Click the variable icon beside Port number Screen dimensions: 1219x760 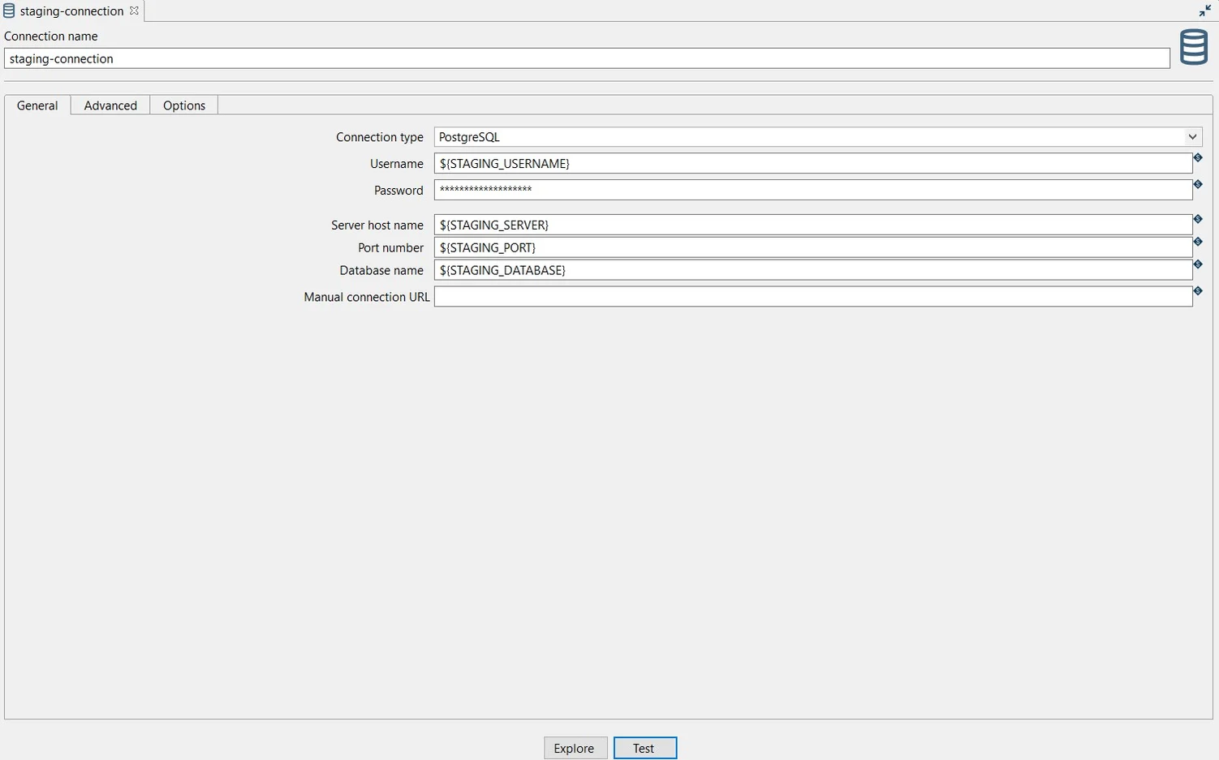pos(1198,241)
